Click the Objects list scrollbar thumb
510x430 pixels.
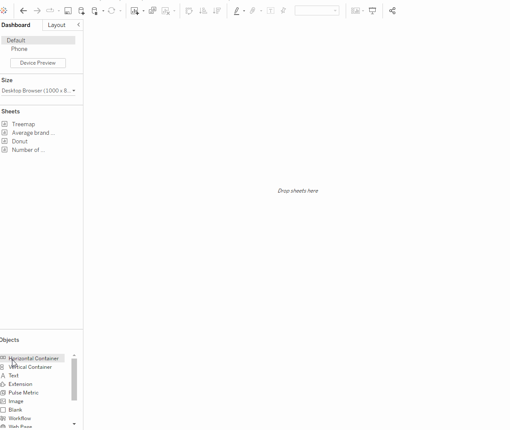[x=74, y=380]
